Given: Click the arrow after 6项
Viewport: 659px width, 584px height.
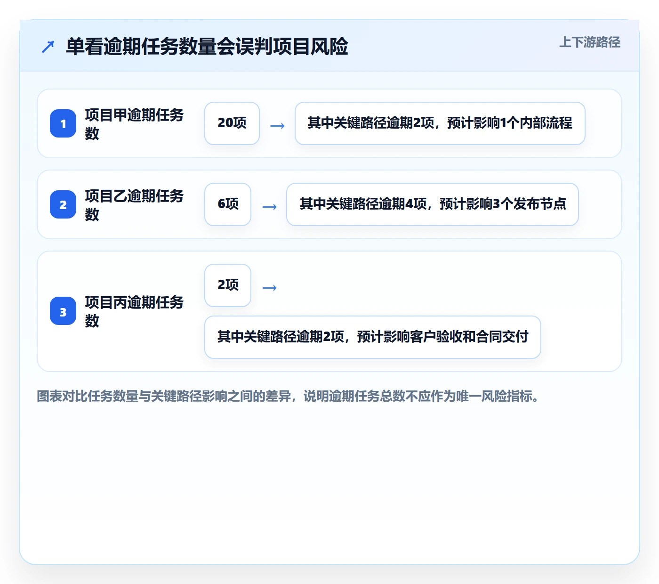Looking at the screenshot, I should tap(269, 207).
